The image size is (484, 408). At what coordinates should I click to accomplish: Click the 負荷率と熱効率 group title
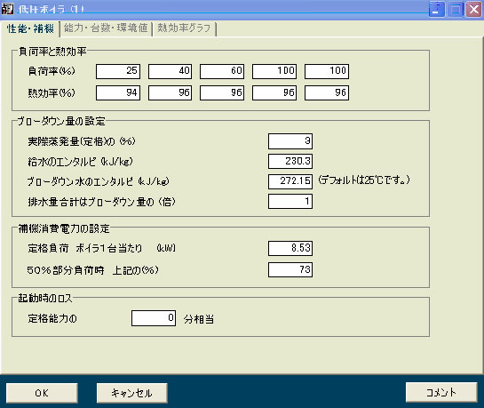point(52,52)
